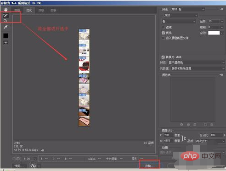Viewport: 226px width, 171px height.
Task: Click the browser preview icon
Action: [x=33, y=166]
